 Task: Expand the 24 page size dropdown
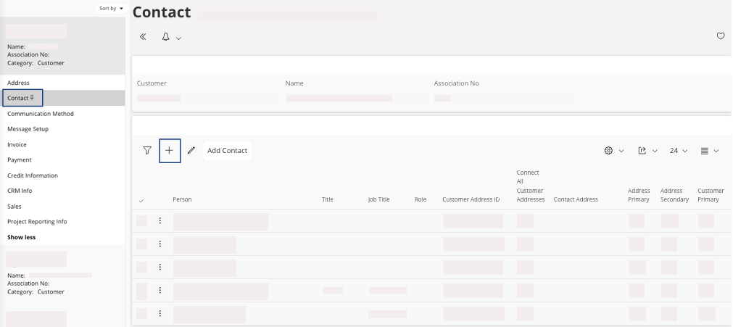(679, 151)
